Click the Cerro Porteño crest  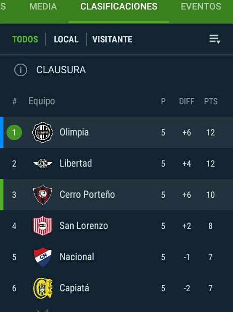click(x=42, y=195)
